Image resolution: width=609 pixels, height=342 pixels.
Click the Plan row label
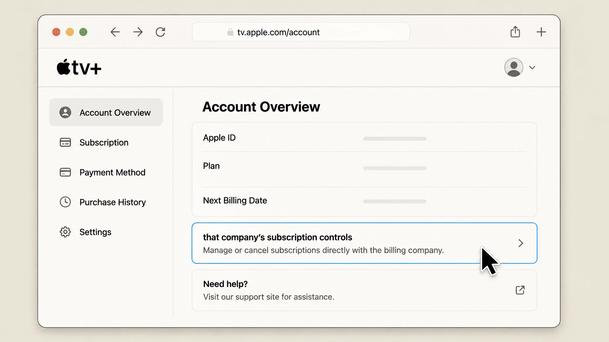tap(211, 166)
